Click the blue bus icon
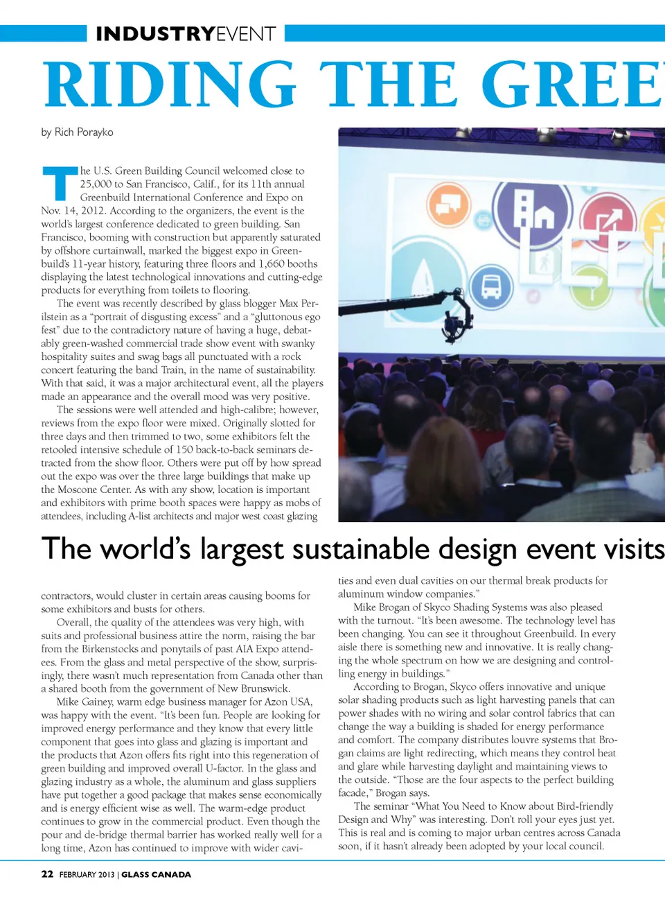 coord(490,286)
